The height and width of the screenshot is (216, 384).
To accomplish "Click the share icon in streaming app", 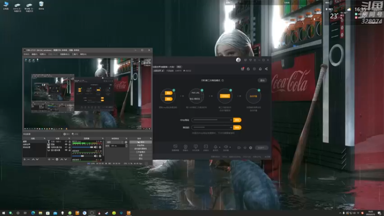I will point(266,69).
